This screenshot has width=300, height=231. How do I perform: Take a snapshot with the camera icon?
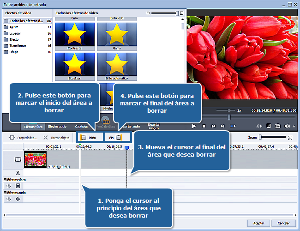click(278, 126)
